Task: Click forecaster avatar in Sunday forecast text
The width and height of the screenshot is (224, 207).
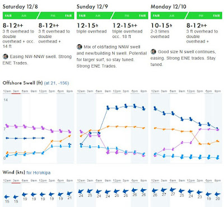Action: pos(80,47)
